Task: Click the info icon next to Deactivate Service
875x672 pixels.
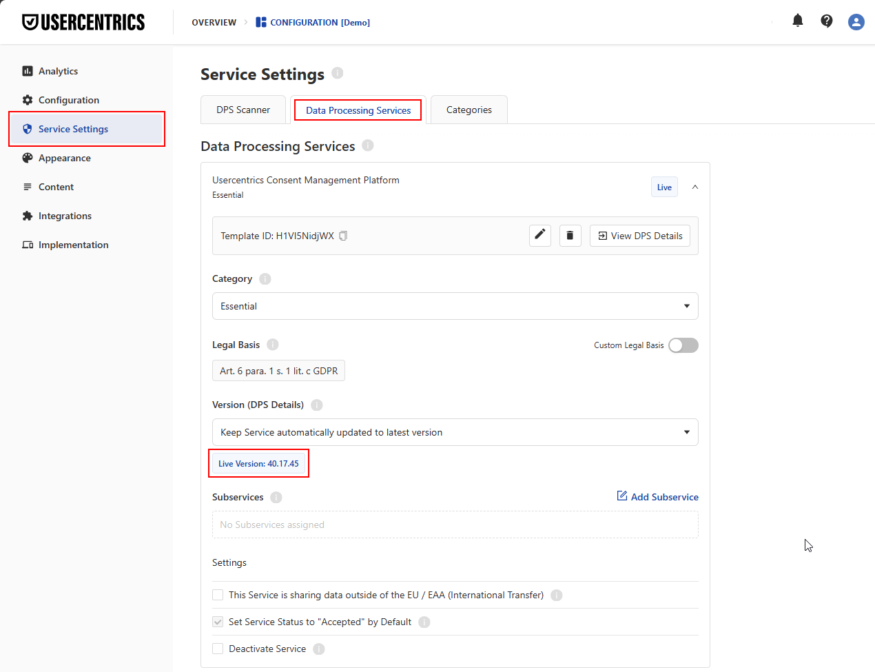Action: point(319,649)
